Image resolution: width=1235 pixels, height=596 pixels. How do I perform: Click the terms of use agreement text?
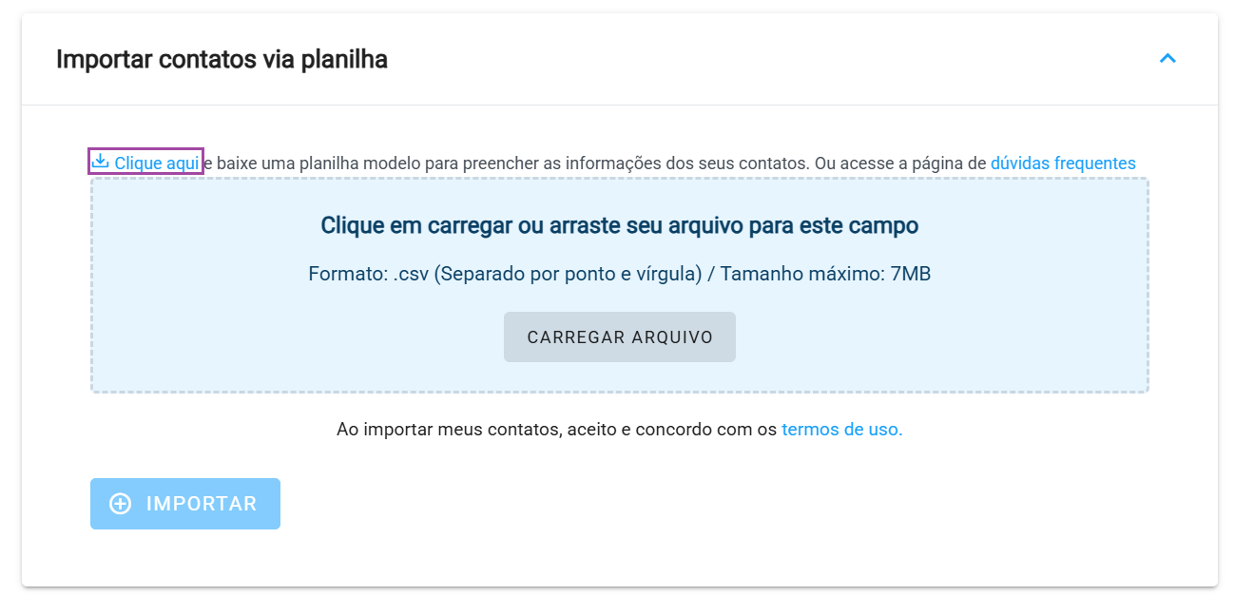click(619, 429)
